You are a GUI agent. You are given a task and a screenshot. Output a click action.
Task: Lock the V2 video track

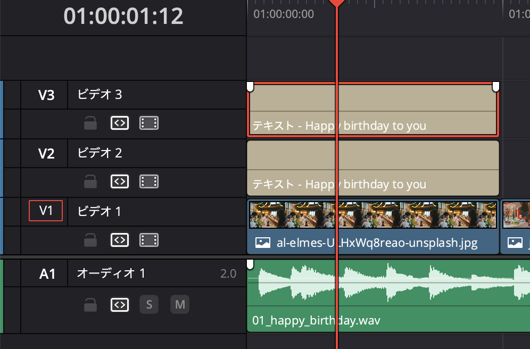[90, 182]
